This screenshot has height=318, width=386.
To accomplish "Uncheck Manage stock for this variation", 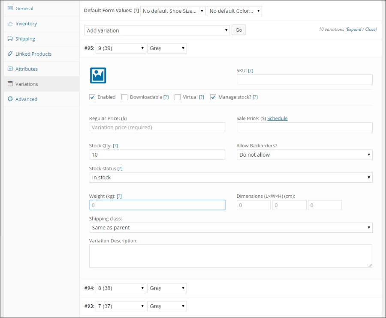I will (x=213, y=97).
